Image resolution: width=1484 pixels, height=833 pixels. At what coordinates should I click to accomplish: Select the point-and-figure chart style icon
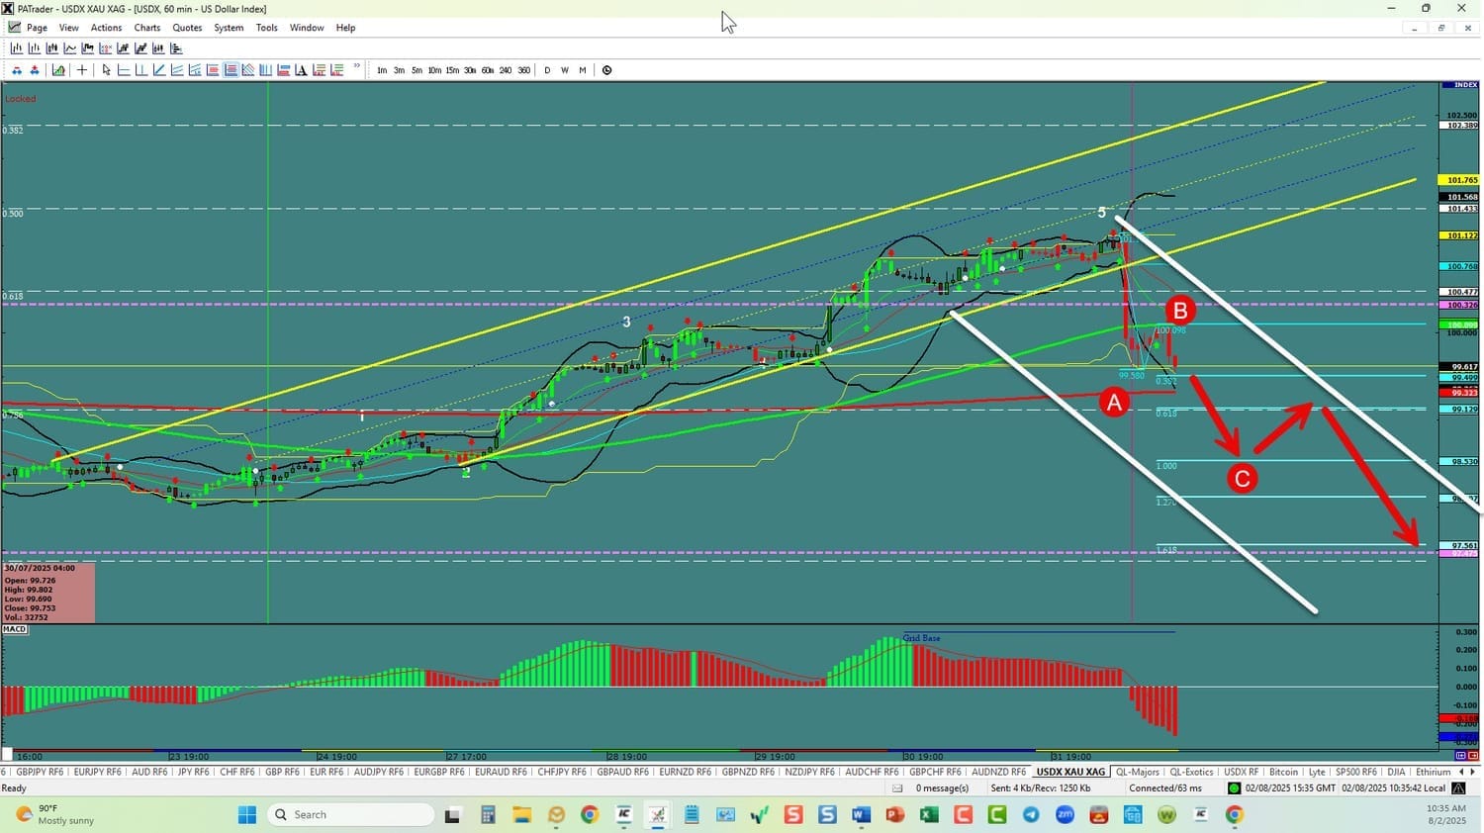(106, 48)
